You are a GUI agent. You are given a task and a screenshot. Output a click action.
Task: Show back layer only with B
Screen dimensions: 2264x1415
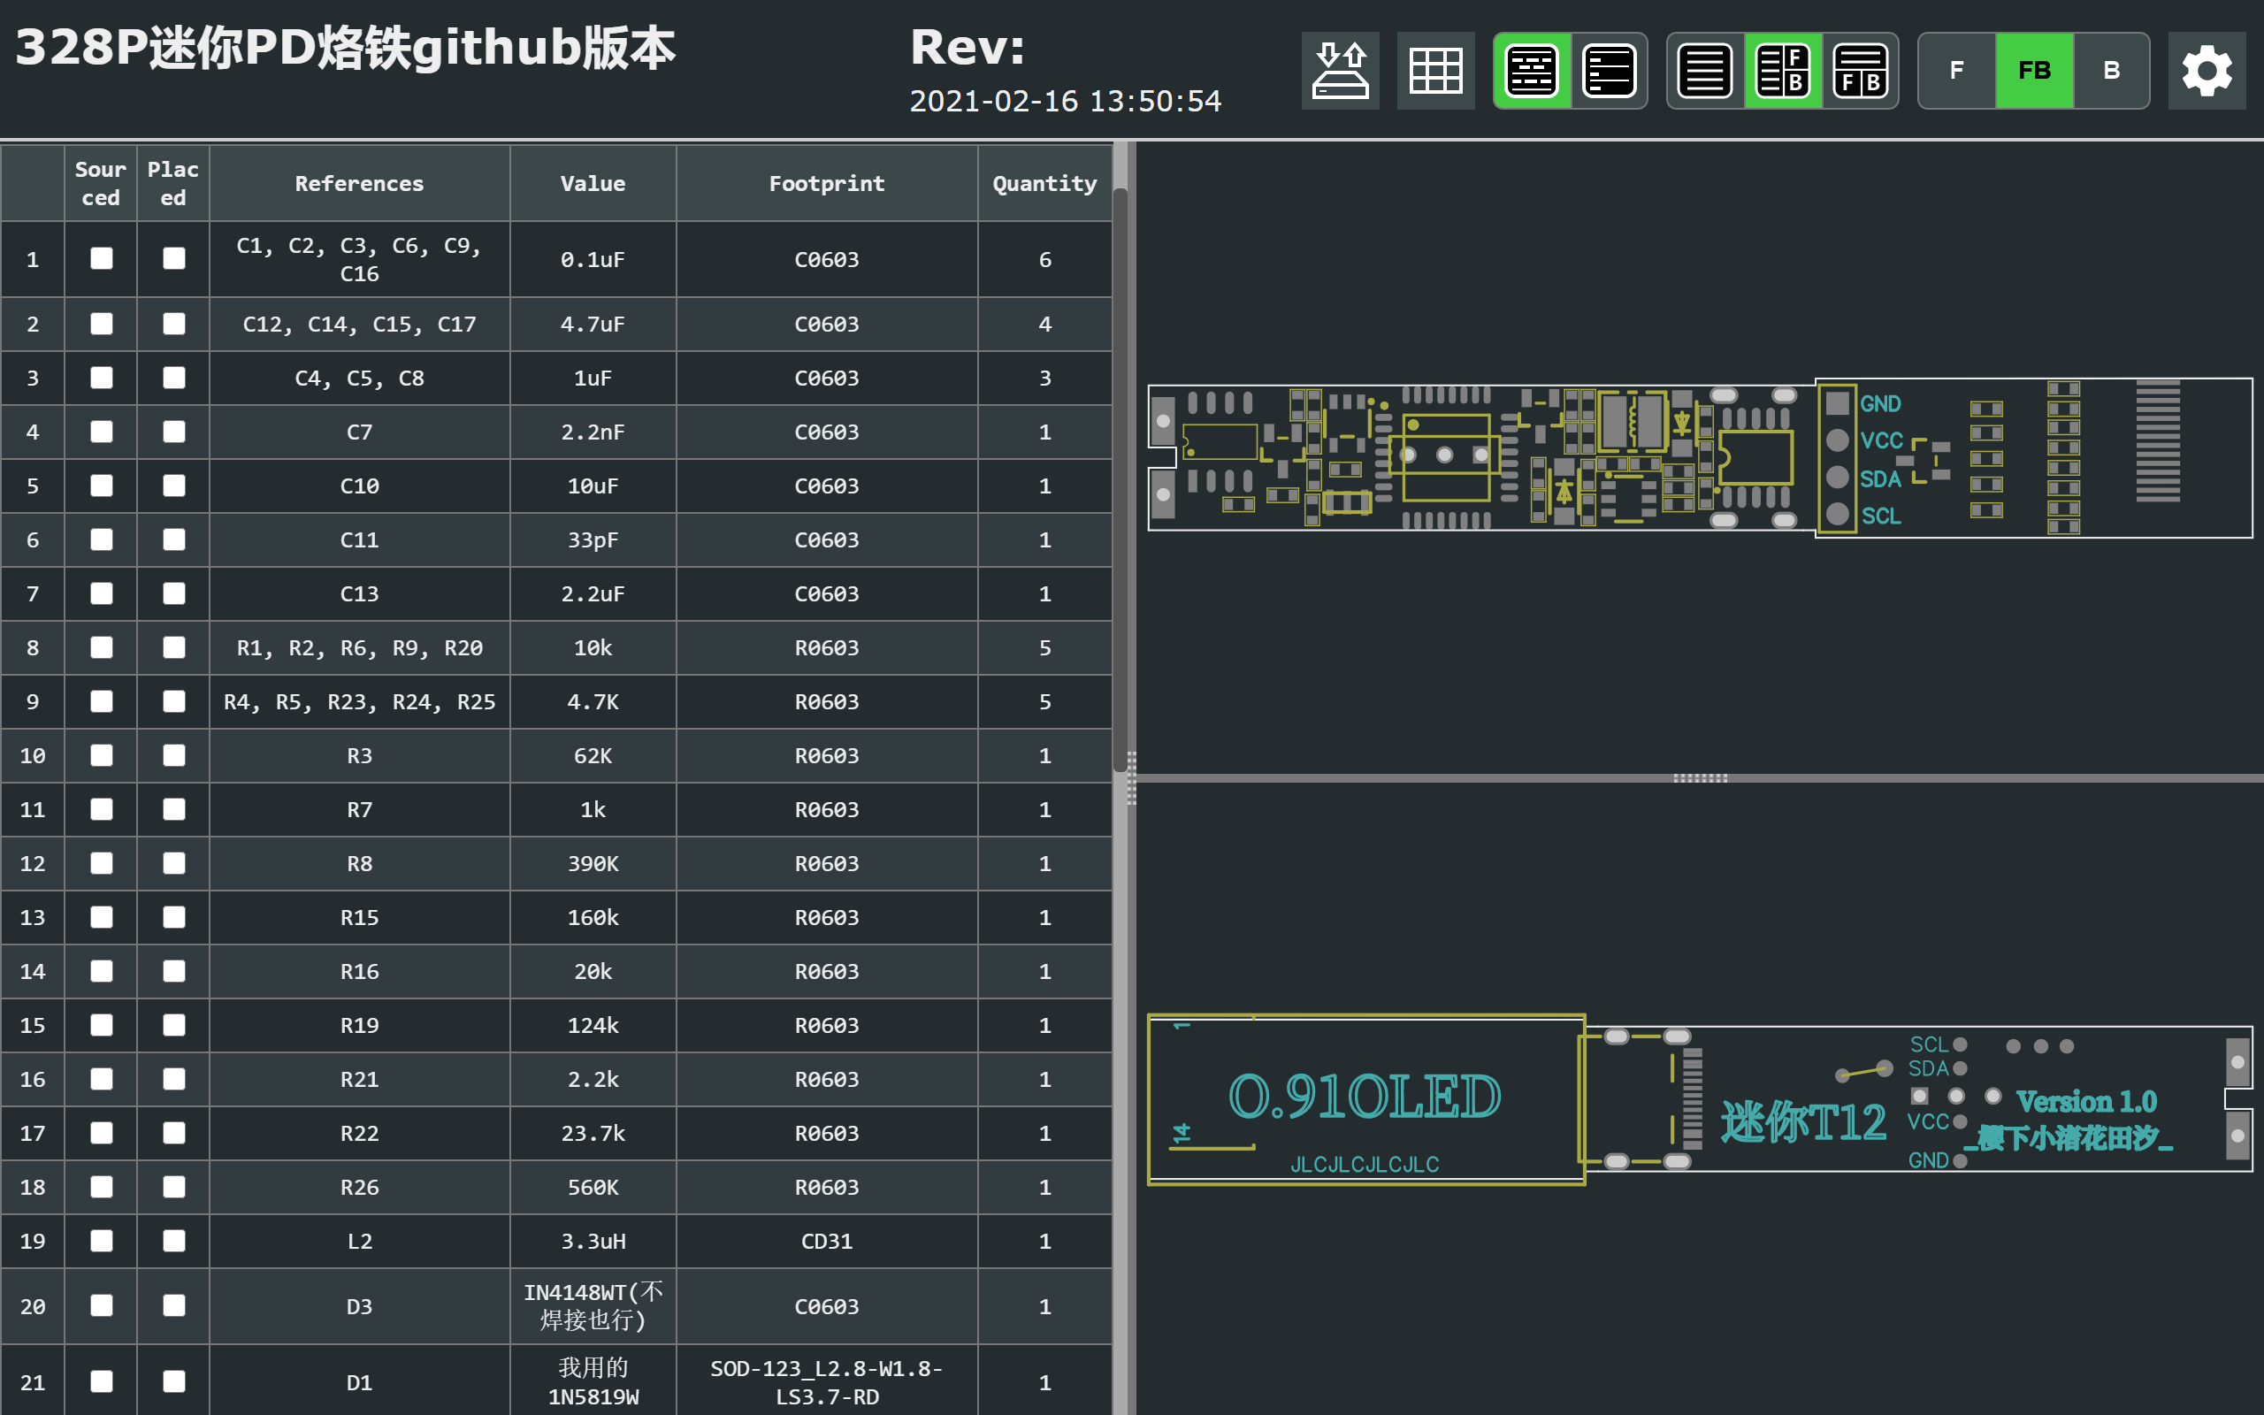tap(2111, 70)
